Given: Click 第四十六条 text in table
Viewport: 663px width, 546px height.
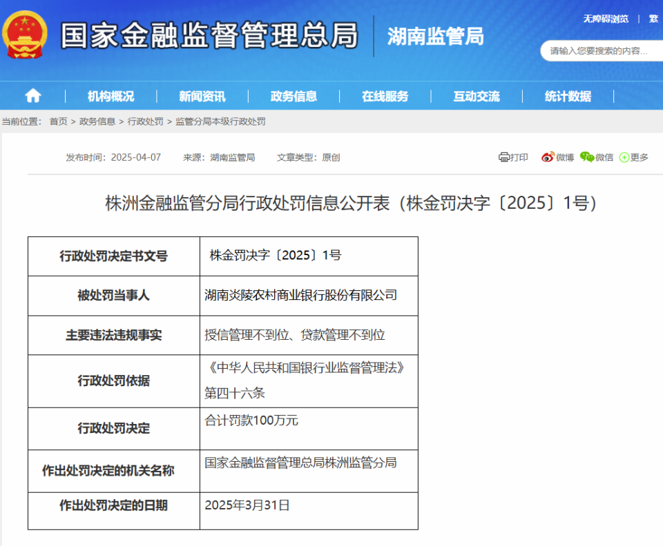Looking at the screenshot, I should tap(235, 393).
